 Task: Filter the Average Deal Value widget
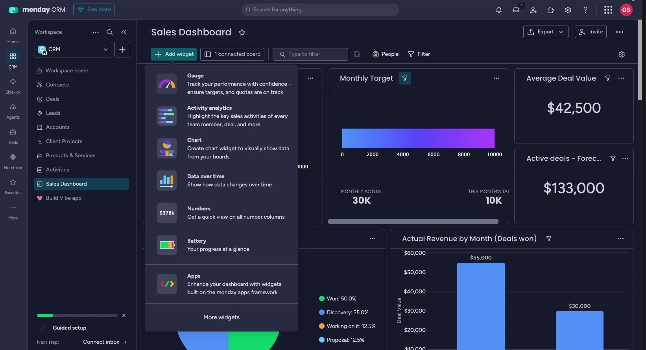pos(608,78)
